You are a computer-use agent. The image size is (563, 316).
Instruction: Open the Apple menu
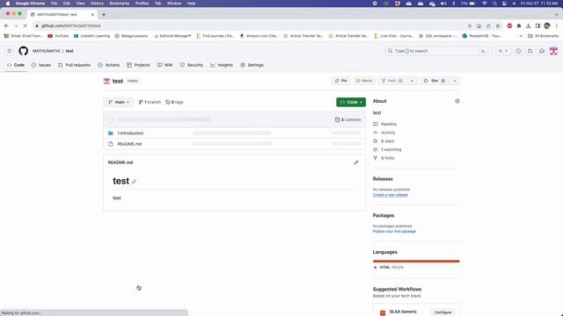point(8,4)
